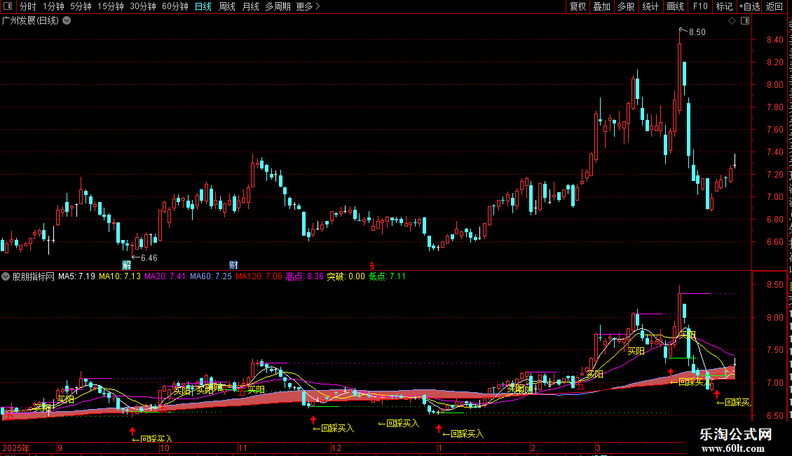Image resolution: width=792 pixels, height=456 pixels.
Task: Click the 回踩买入 signal near month 12
Action: 334,429
